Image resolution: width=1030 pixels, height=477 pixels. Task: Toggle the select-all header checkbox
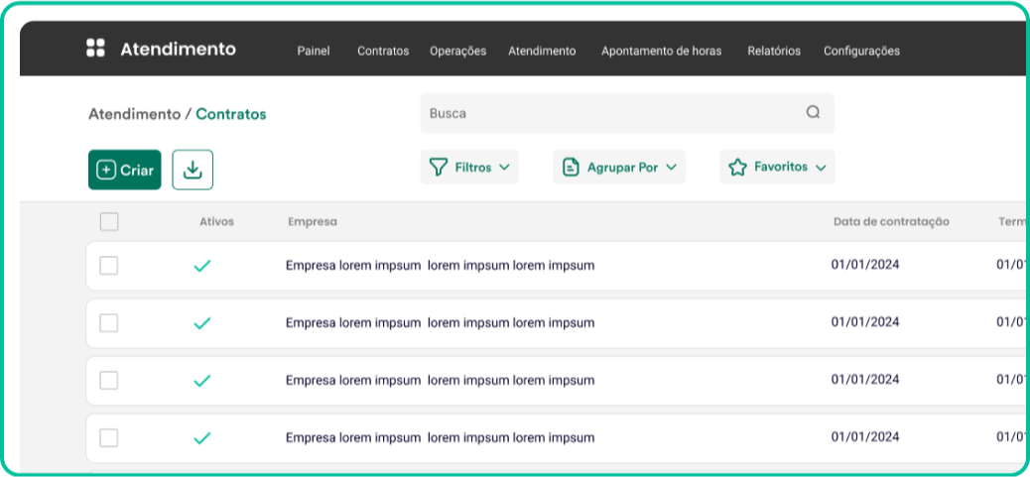click(x=109, y=222)
